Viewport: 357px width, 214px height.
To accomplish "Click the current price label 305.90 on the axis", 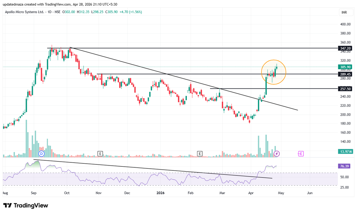I will tap(345, 67).
